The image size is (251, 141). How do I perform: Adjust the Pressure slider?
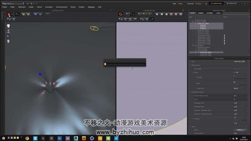point(240,120)
